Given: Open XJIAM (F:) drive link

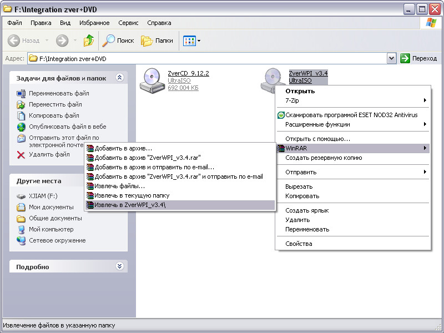Looking at the screenshot, I should click(x=43, y=196).
